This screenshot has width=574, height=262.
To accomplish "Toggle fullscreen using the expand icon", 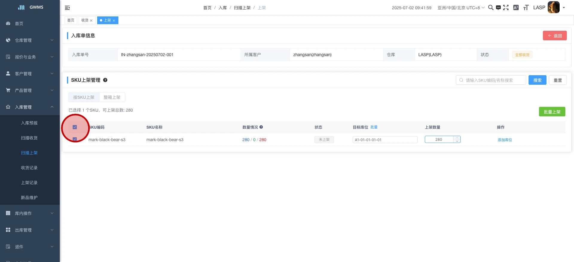I will [506, 7].
